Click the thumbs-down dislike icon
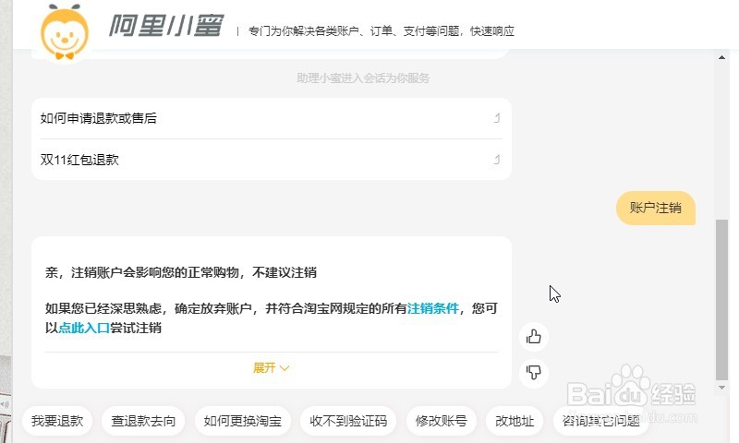 coord(534,372)
